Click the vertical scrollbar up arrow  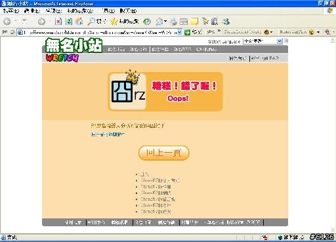tap(333, 40)
